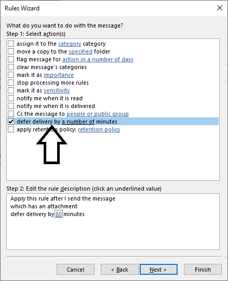This screenshot has width=228, height=281.
Task: Check 'assign it to the category' action
Action: (11, 44)
